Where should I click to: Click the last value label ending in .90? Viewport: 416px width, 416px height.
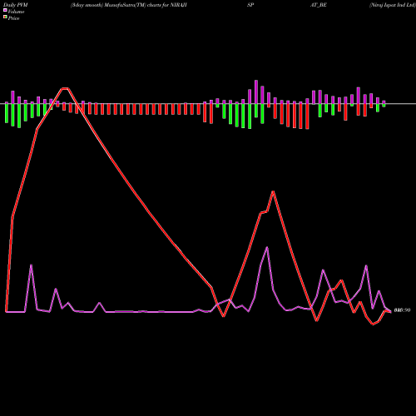pos(402,310)
